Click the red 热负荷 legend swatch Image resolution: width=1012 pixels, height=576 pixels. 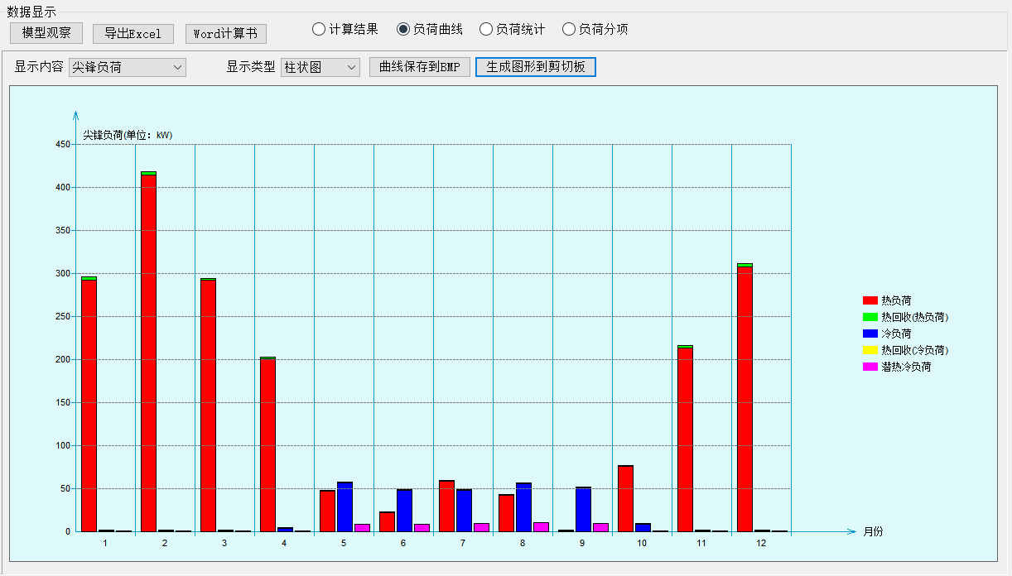(x=870, y=300)
